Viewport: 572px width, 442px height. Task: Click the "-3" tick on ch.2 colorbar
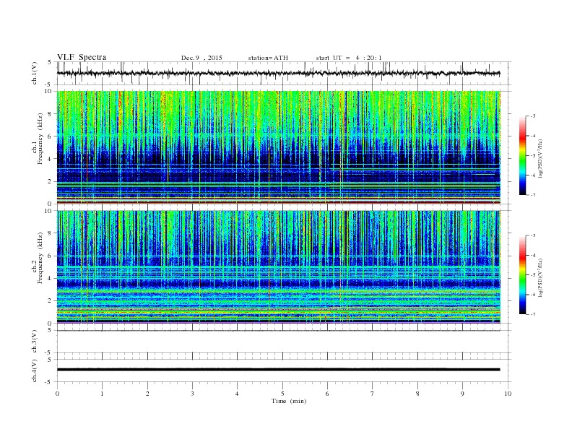pyautogui.click(x=533, y=235)
